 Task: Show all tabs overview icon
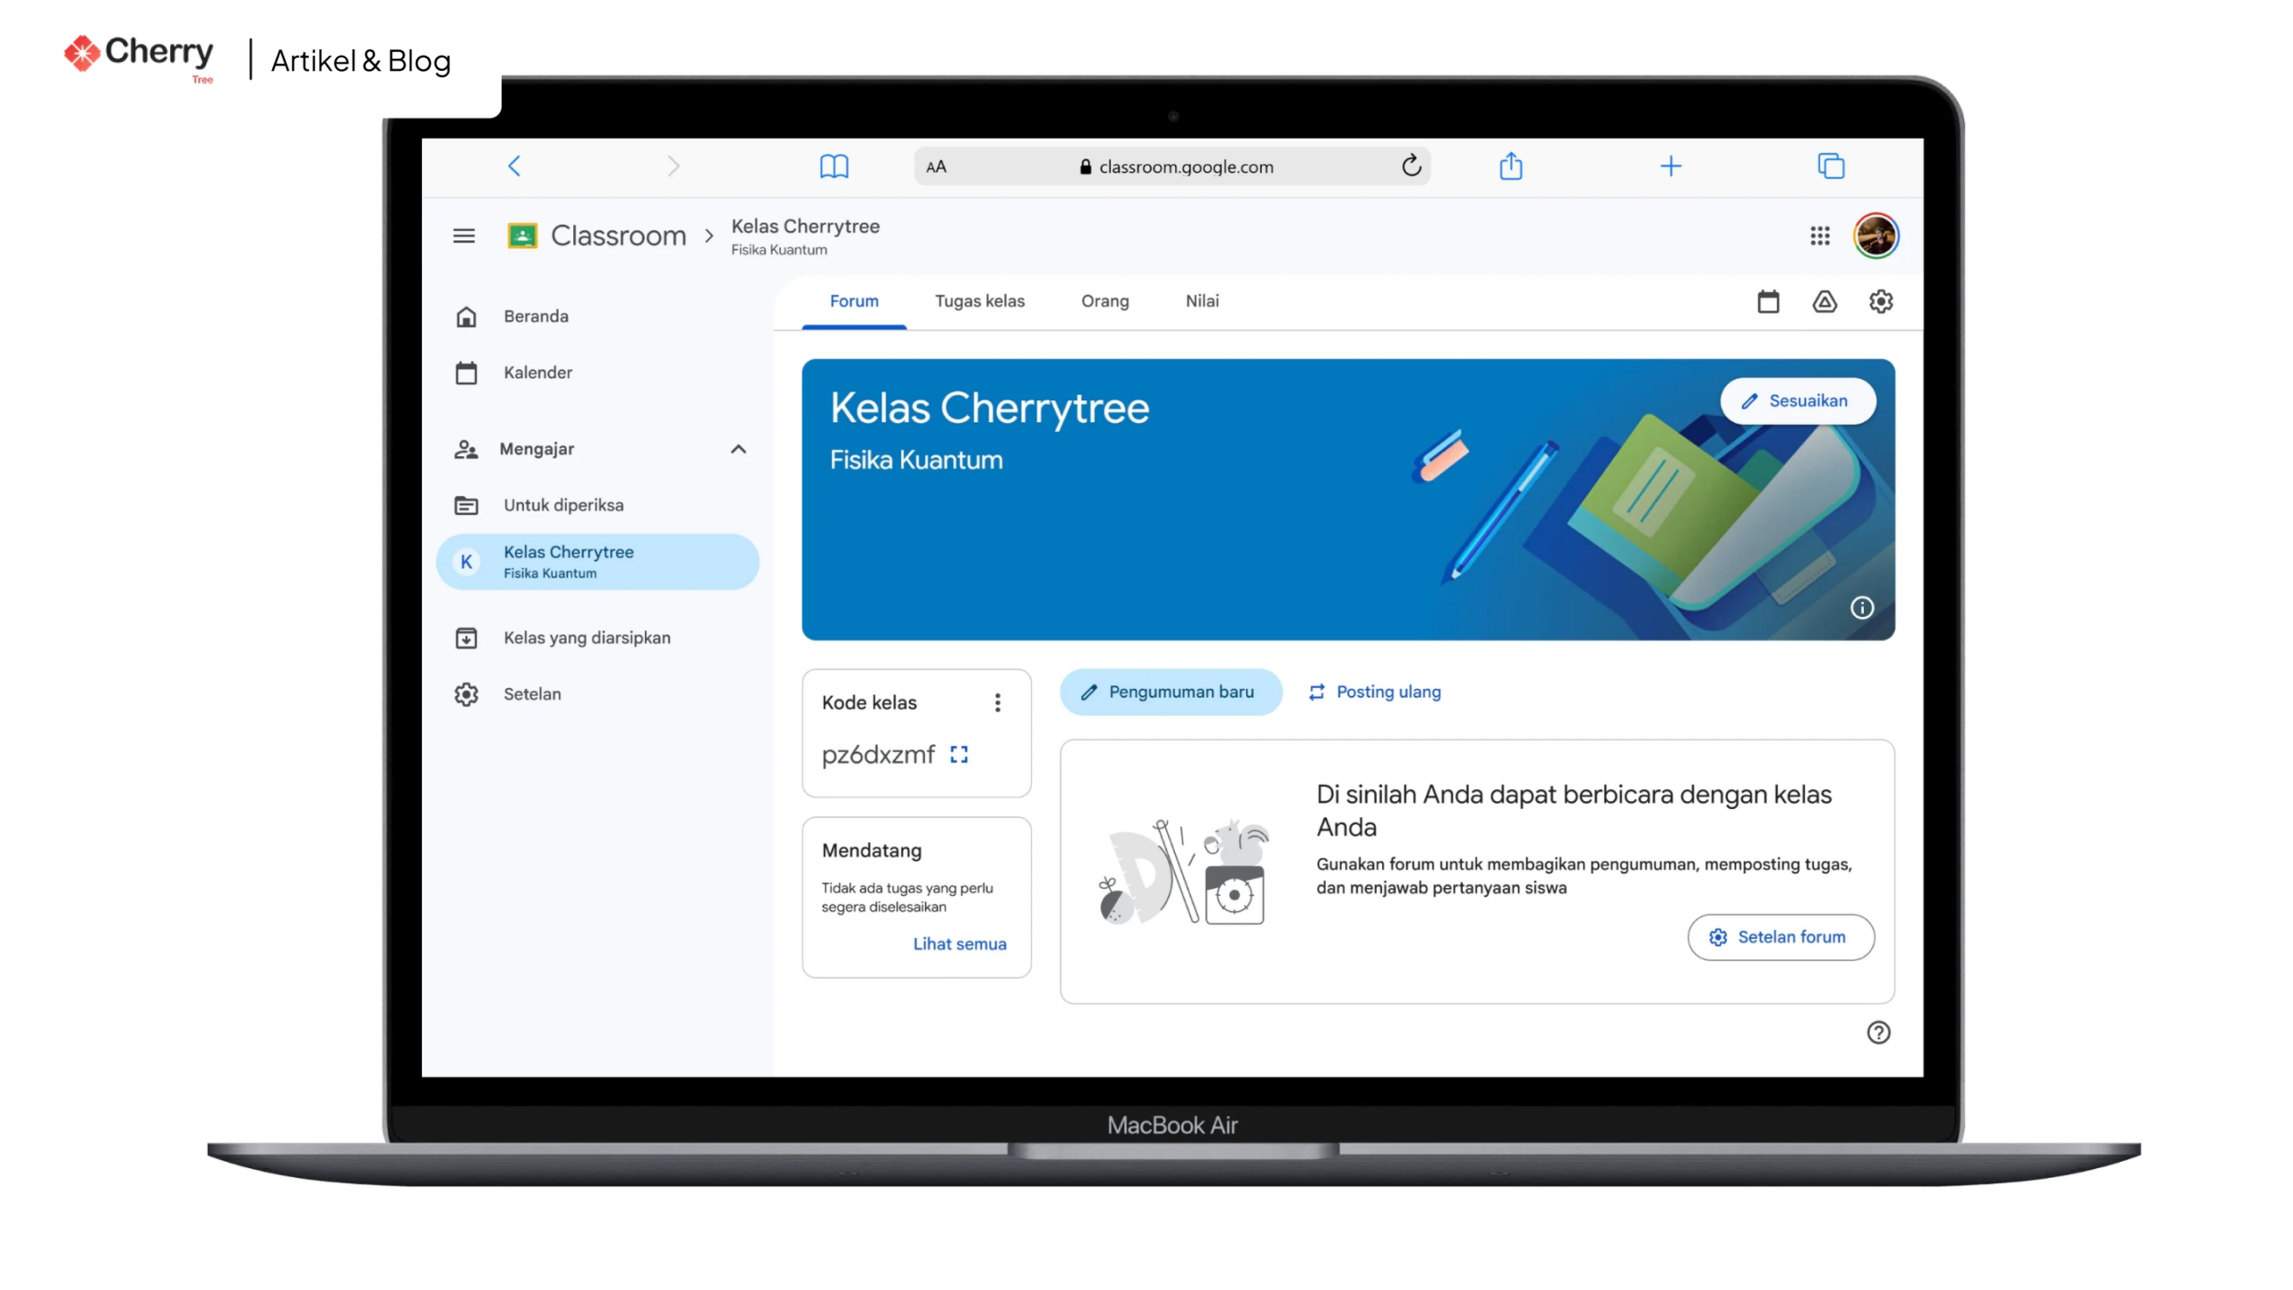(x=1831, y=166)
